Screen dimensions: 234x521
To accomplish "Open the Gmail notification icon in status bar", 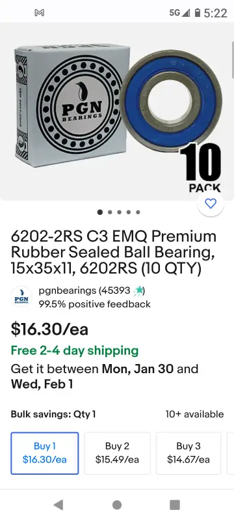I will coord(40,13).
